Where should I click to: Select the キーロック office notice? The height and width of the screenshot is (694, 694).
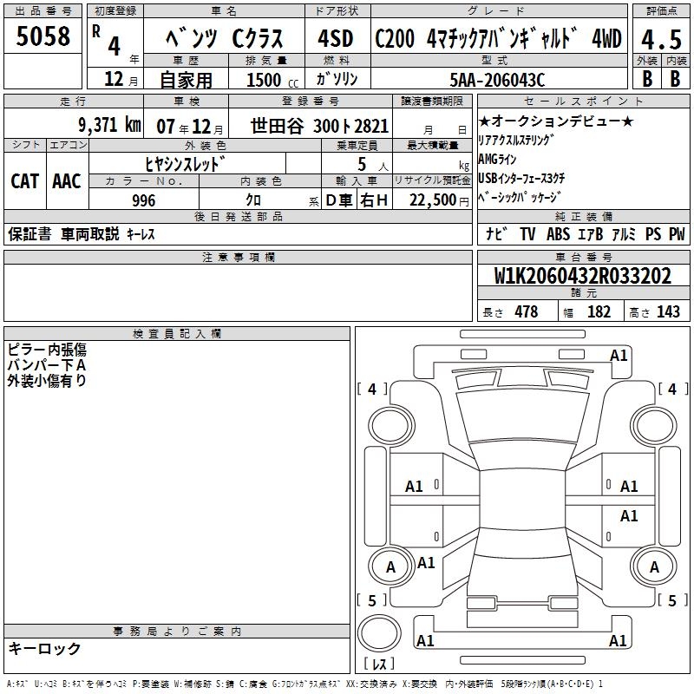(x=44, y=648)
